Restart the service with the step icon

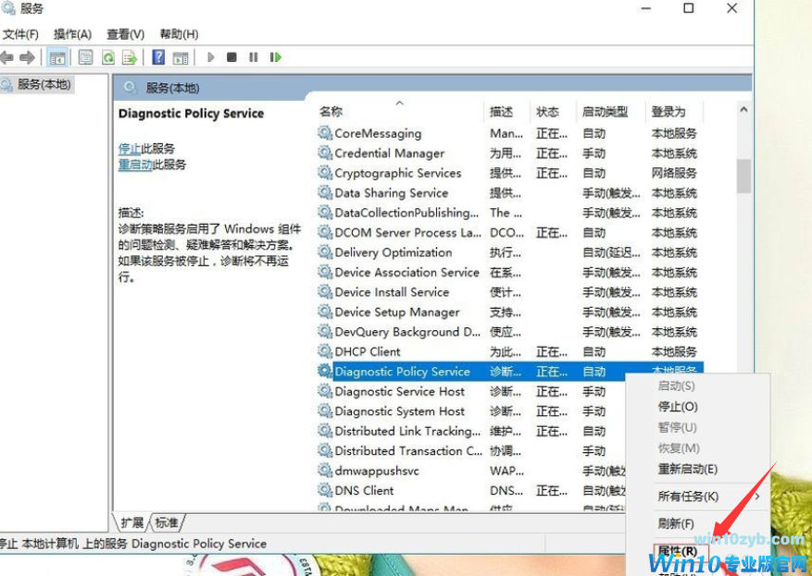(275, 57)
